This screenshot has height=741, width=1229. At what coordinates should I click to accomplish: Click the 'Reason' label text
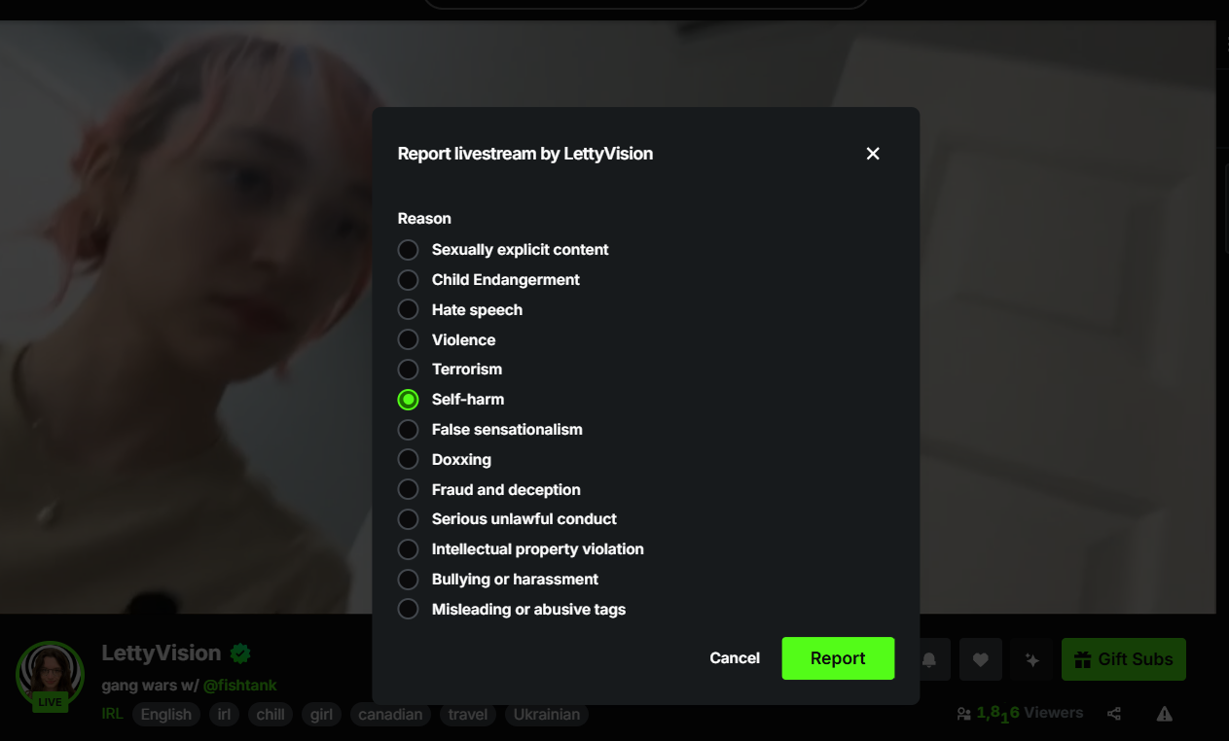pos(424,219)
